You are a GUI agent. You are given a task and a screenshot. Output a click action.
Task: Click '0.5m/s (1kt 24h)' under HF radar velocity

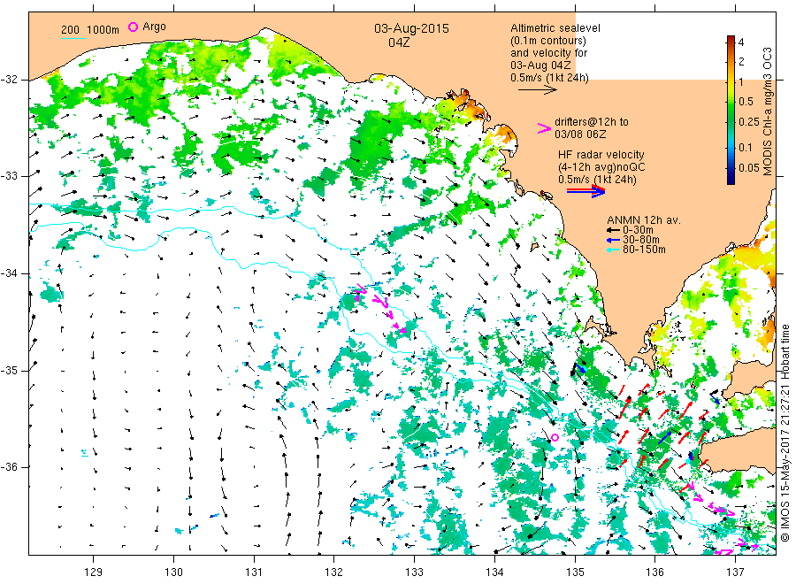pyautogui.click(x=597, y=180)
